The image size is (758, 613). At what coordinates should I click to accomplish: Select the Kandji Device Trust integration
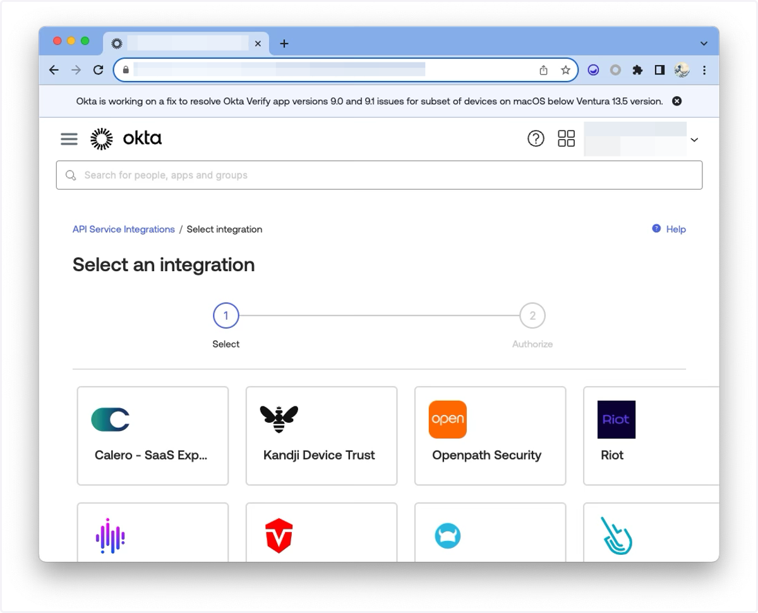pos(322,436)
